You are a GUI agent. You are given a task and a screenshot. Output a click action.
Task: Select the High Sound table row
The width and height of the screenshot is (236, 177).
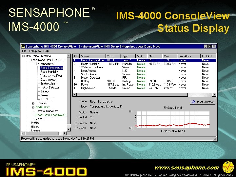pyautogui.click(x=145, y=88)
